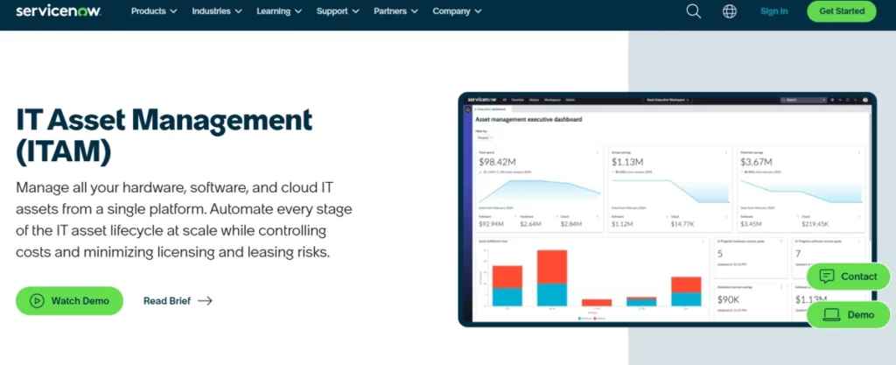Click the software success goals count 7
Screen dimensions: 896x365
[x=798, y=254]
